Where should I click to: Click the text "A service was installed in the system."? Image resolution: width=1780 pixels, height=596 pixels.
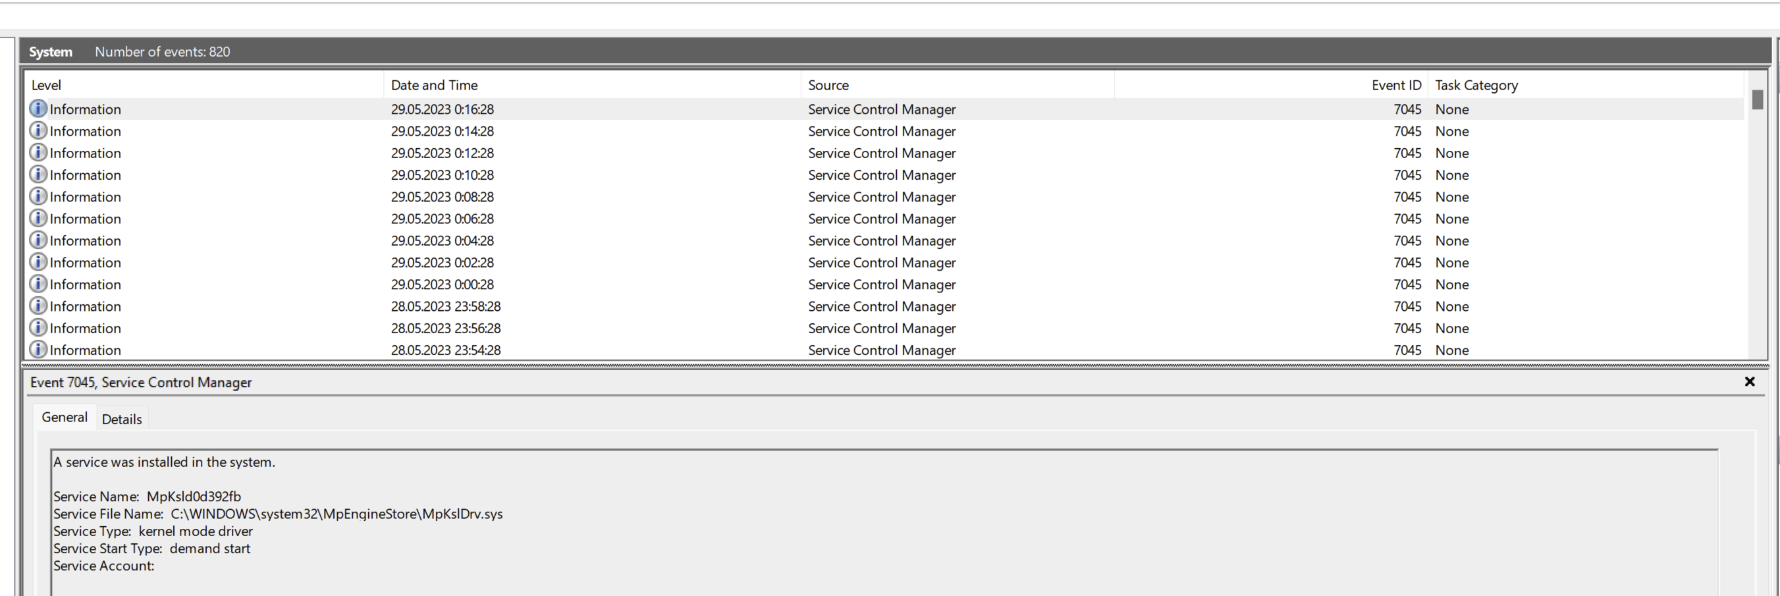click(164, 462)
